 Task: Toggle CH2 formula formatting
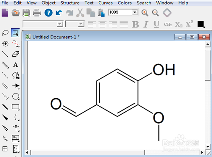point(168,25)
